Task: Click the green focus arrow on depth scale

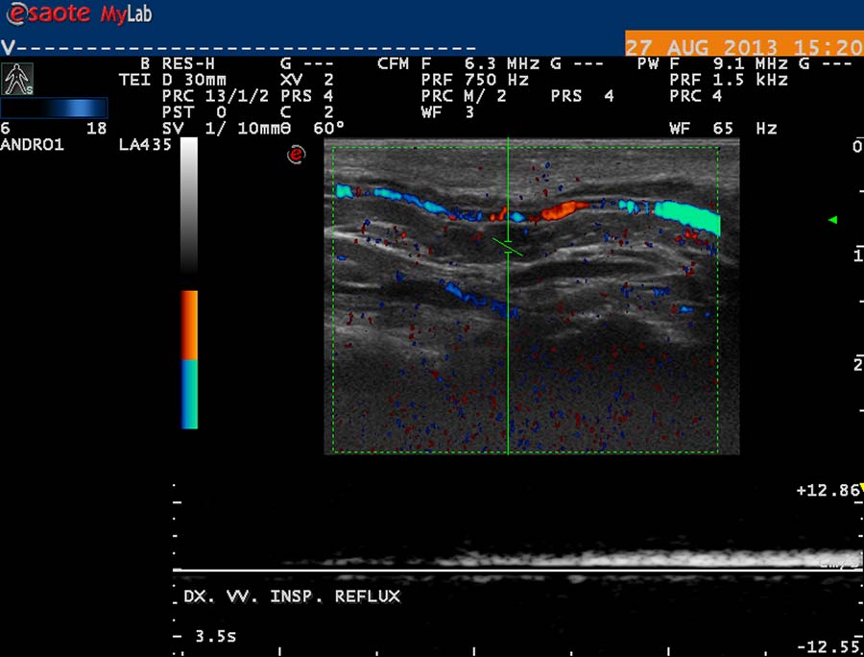Action: click(832, 221)
